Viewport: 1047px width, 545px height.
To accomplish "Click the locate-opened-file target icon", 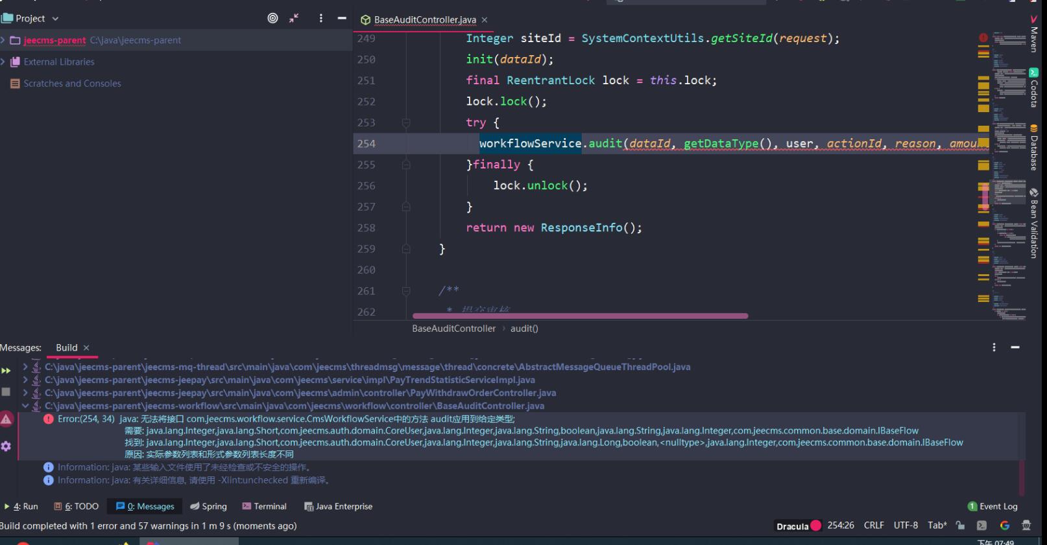I will [272, 18].
